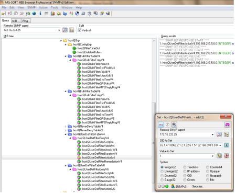236x193 pixels.
Task: Select the Counter32 syntax radio button
Action: pos(162,176)
